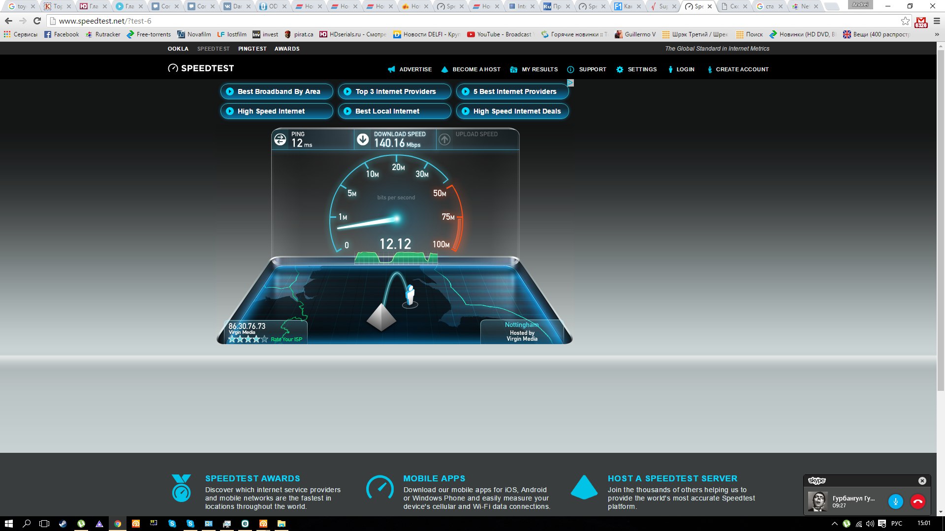This screenshot has height=531, width=945.
Task: Expand hidden bookmarks overflow chevron
Action: pos(937,34)
